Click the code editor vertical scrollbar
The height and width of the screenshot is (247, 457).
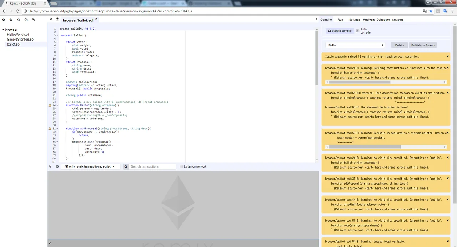click(x=317, y=58)
